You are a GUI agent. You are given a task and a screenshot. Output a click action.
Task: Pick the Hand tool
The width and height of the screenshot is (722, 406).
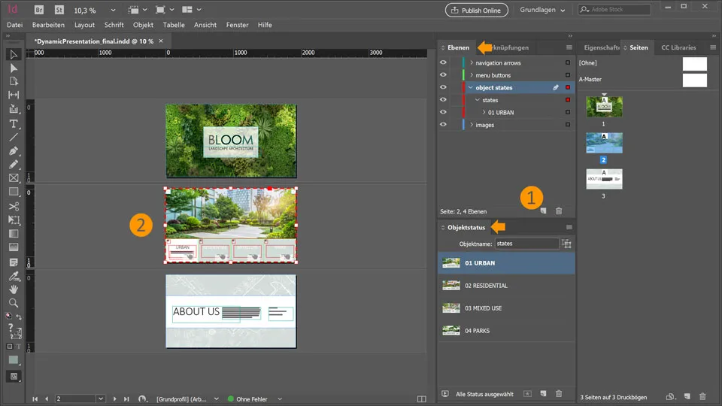pos(14,289)
